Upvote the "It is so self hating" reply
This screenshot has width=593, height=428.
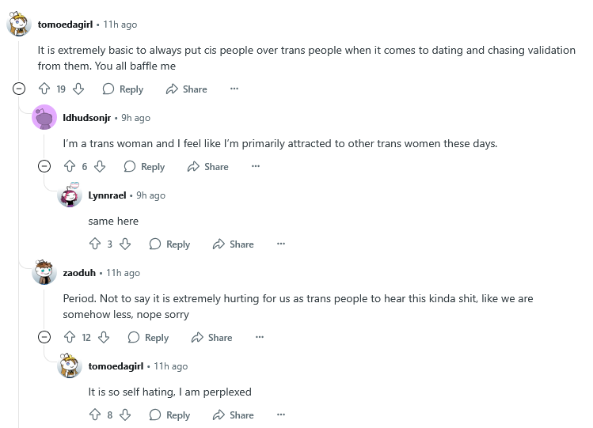click(x=95, y=415)
